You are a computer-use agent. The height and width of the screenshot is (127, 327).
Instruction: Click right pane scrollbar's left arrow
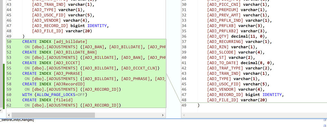[184, 115]
